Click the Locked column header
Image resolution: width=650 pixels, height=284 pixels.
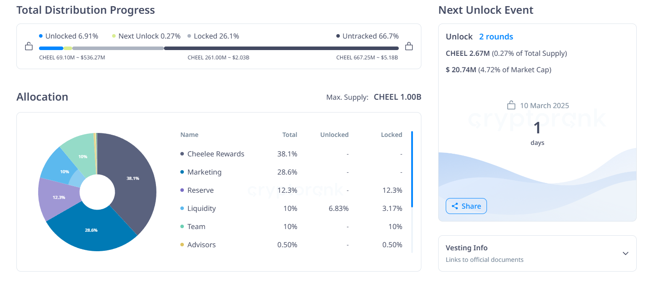391,135
